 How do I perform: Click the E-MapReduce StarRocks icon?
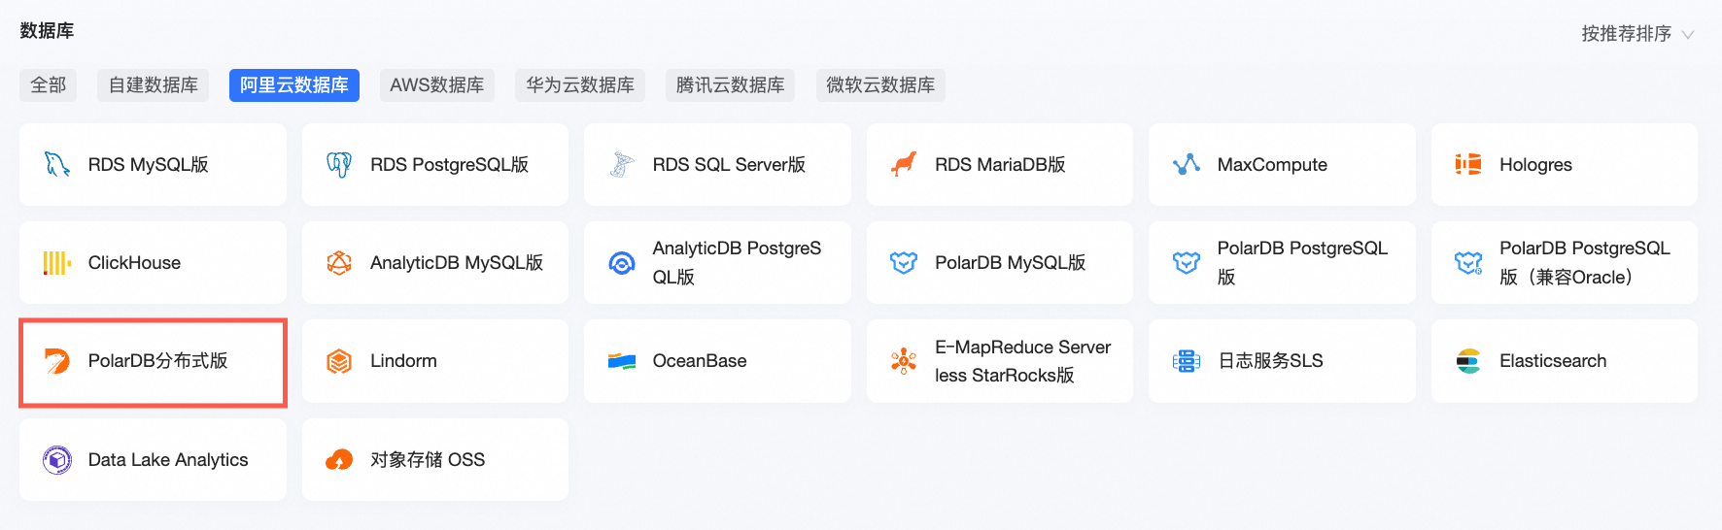click(904, 361)
